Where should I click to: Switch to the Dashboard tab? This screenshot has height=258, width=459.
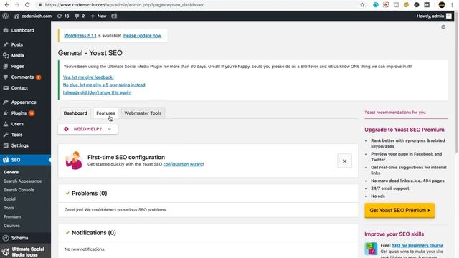75,113
